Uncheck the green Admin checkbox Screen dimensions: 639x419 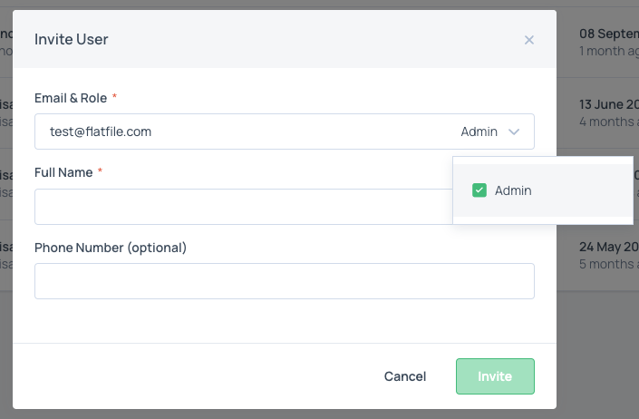[x=479, y=190]
